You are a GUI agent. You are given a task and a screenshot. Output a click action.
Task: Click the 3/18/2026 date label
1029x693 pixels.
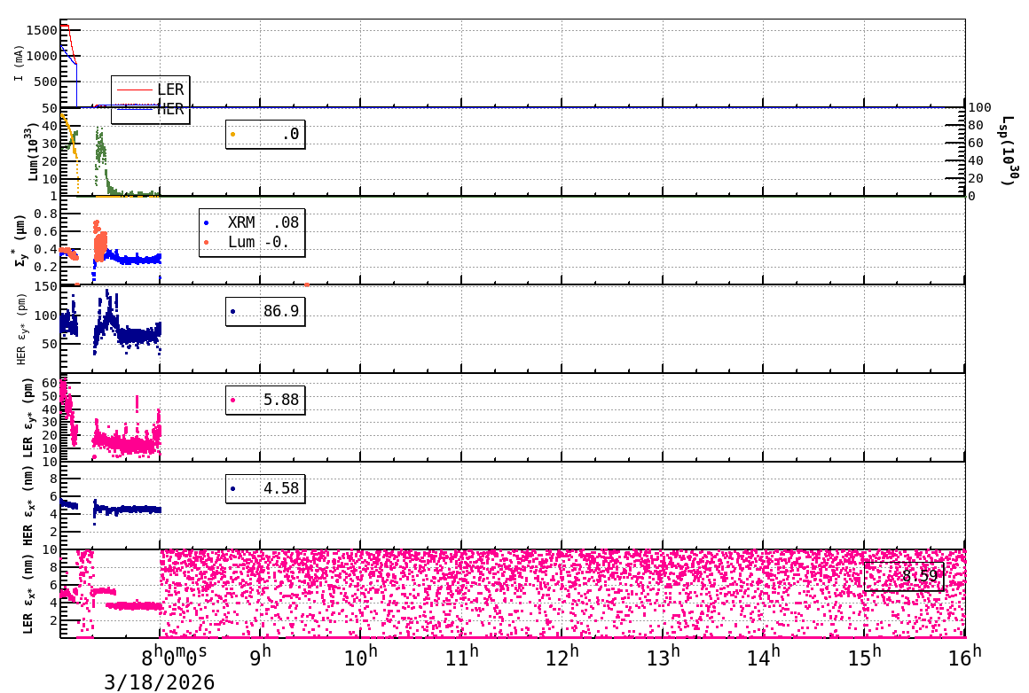pos(160,682)
